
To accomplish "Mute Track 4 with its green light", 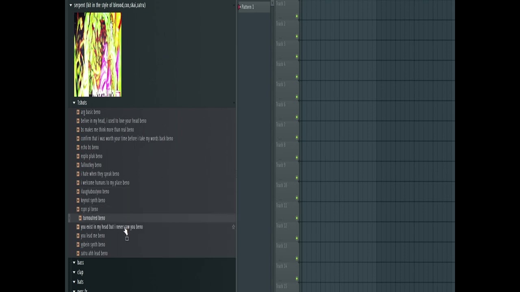I will pos(297,77).
